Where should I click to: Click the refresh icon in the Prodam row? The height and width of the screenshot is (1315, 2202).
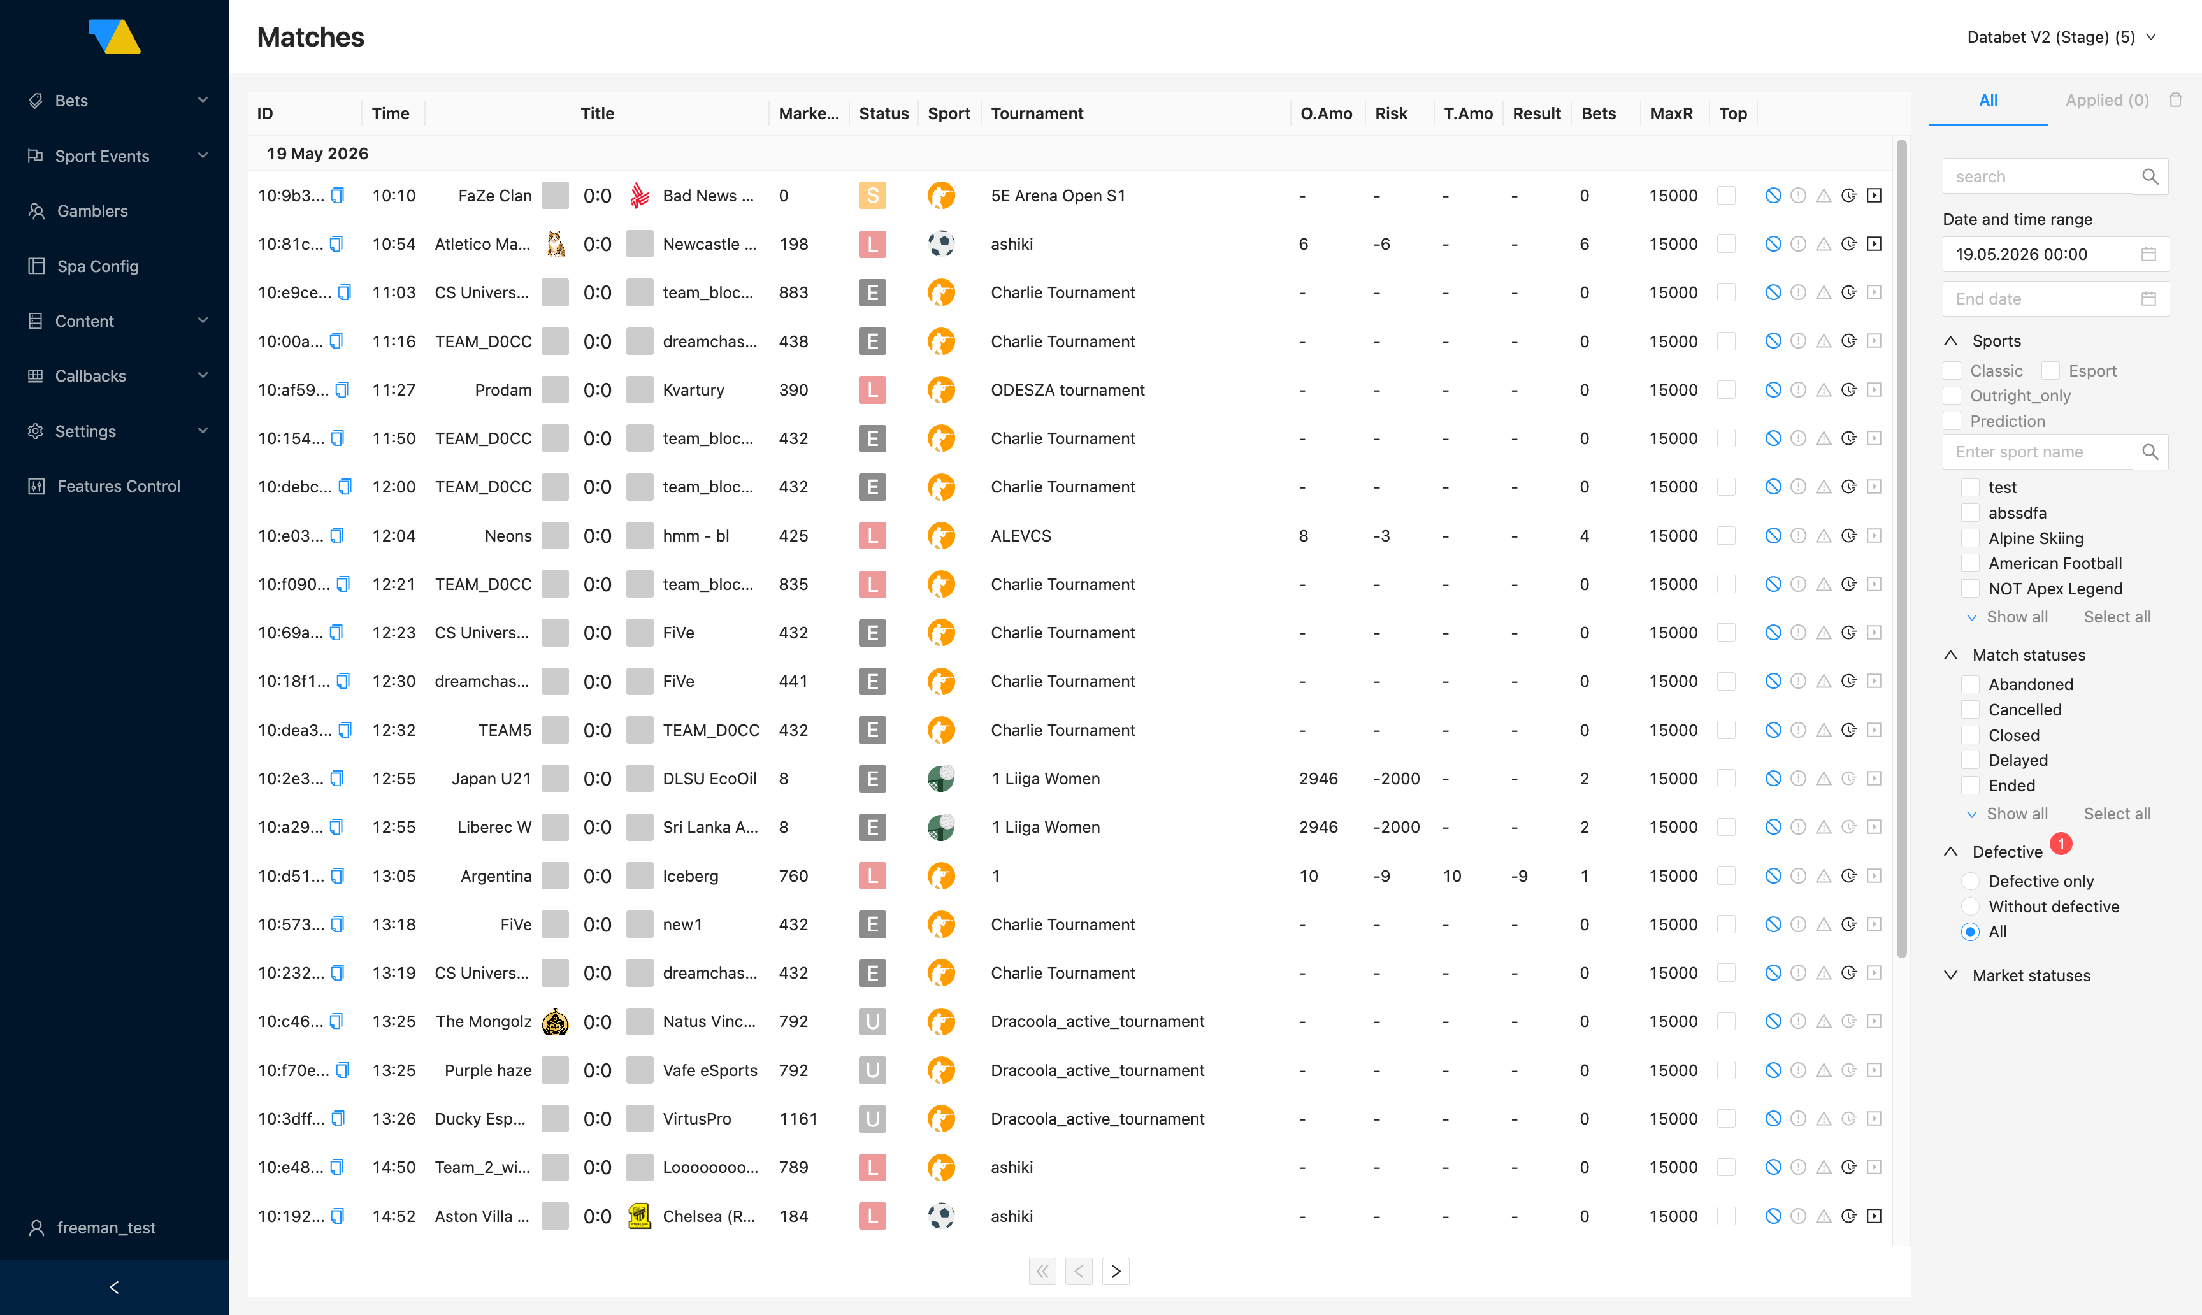(1848, 390)
